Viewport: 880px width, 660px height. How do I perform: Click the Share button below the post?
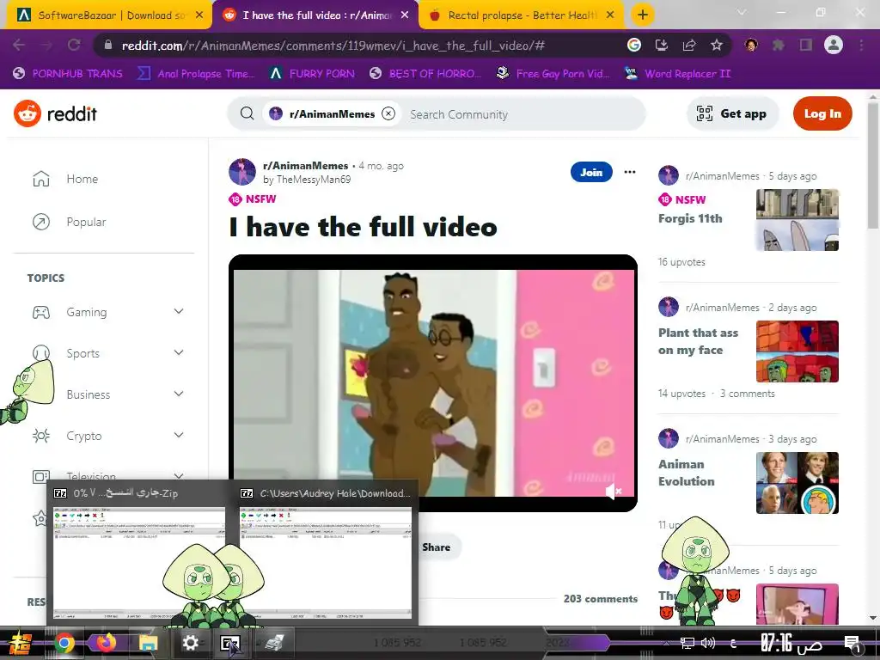tap(436, 547)
